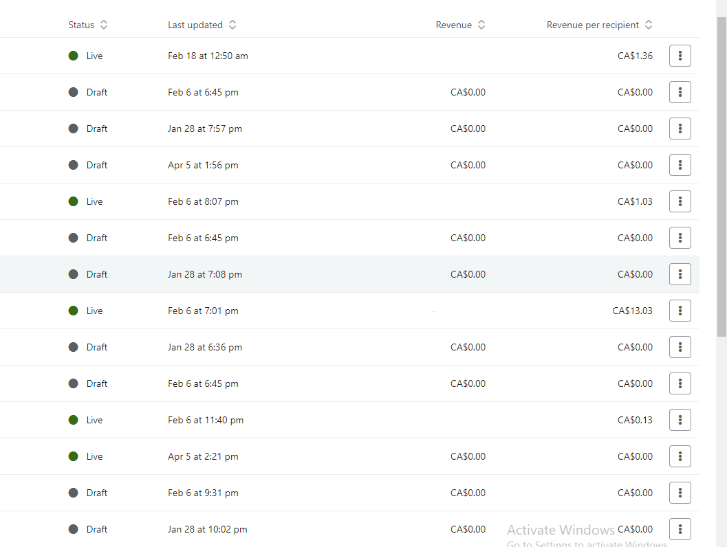
Task: Click Draft status in Jan 28 7:08 pm row
Action: (88, 274)
